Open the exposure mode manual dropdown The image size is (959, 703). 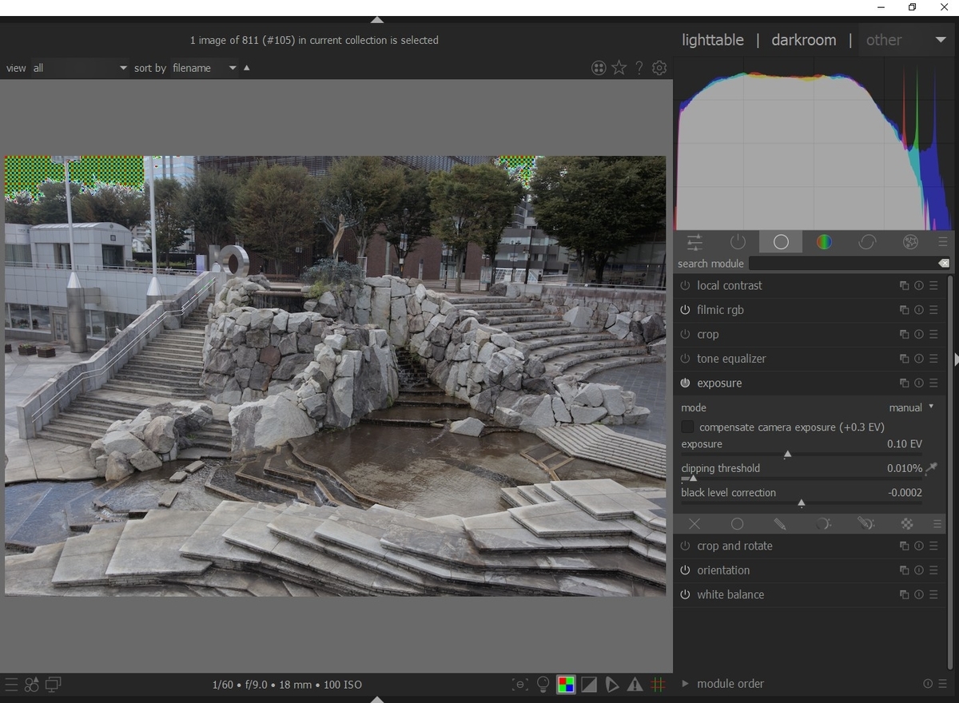[911, 407]
